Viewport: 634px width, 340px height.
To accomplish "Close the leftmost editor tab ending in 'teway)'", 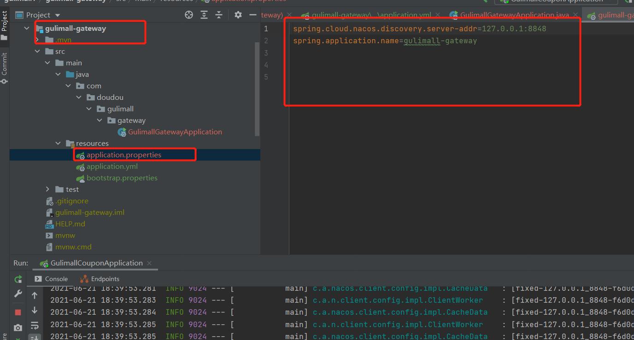I will pos(289,16).
